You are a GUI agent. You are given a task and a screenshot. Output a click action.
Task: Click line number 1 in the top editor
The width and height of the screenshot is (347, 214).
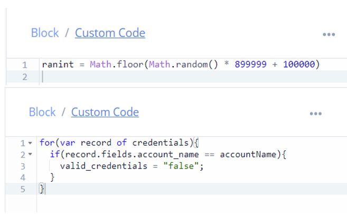24,66
